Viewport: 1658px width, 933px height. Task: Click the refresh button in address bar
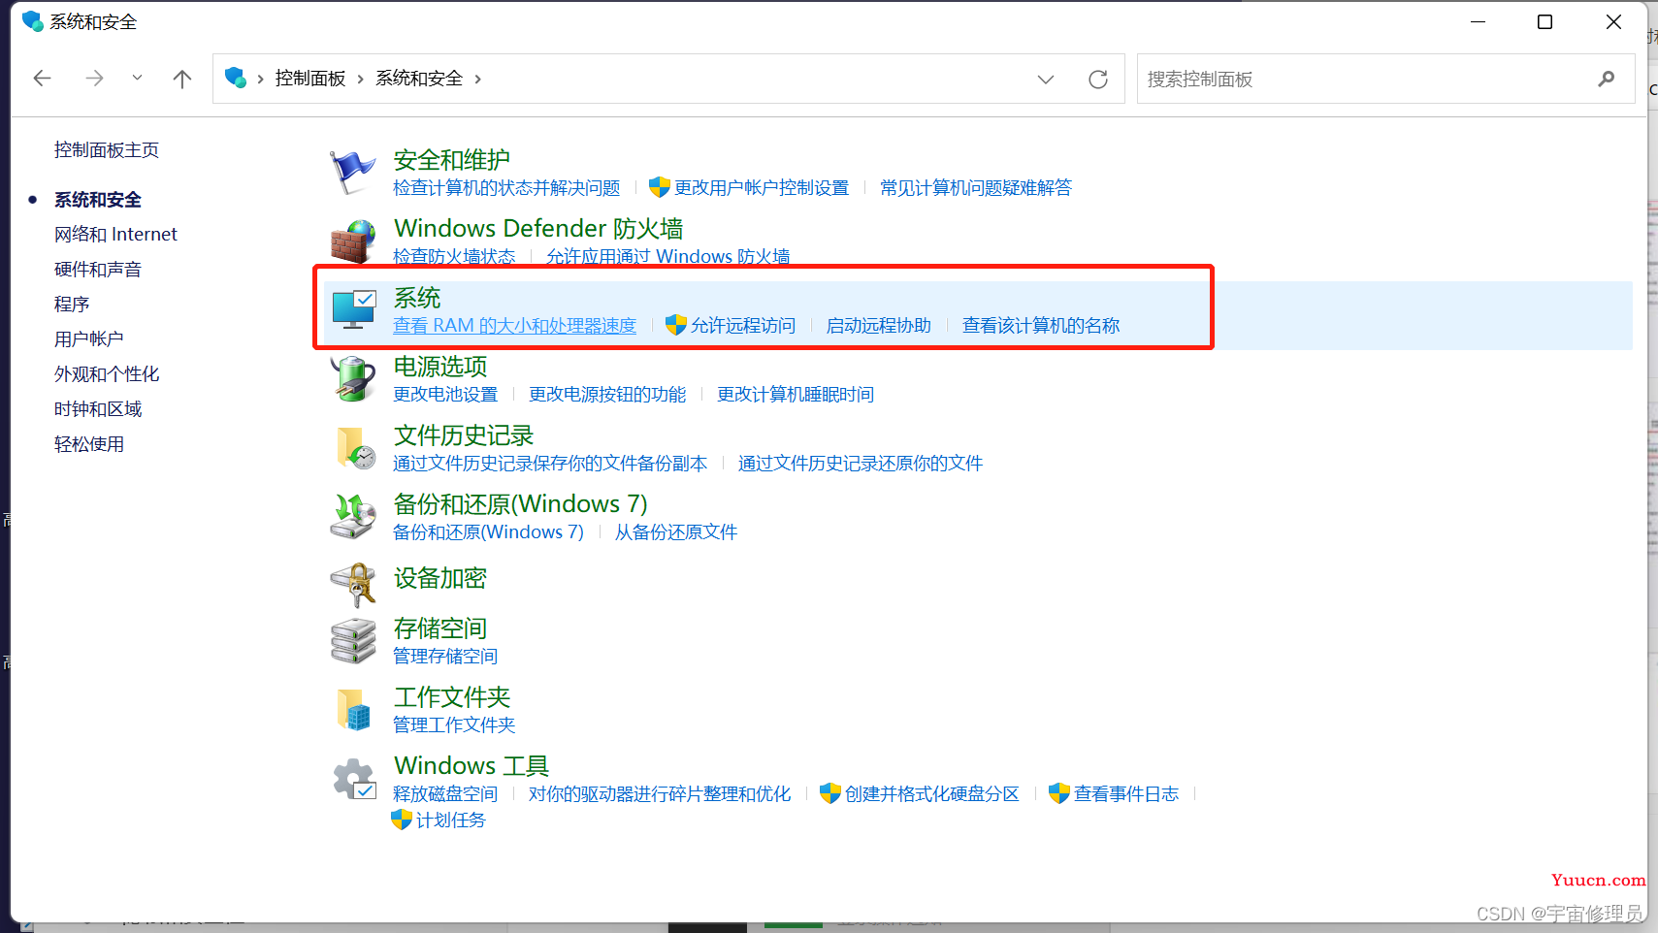(x=1098, y=80)
